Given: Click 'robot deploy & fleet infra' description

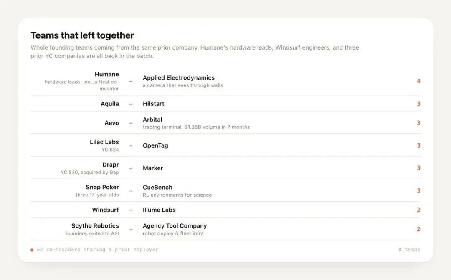Looking at the screenshot, I should [x=173, y=233].
